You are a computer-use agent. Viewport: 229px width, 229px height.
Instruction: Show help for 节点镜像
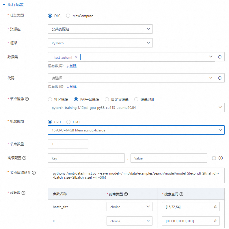pyautogui.click(x=27, y=99)
